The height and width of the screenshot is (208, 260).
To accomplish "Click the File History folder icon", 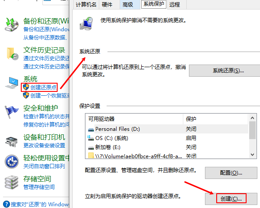I will 12,54.
